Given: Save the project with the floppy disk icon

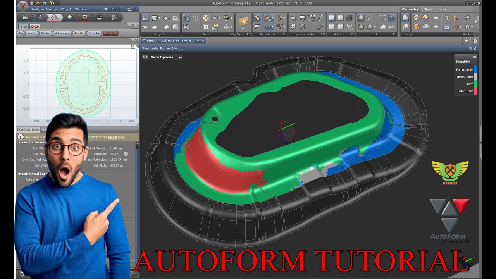Looking at the screenshot, I should click(32, 3).
